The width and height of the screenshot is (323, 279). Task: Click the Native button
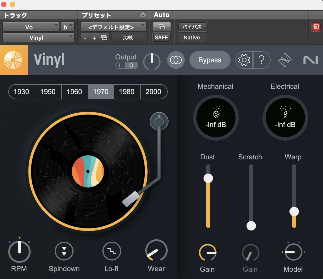(x=192, y=37)
